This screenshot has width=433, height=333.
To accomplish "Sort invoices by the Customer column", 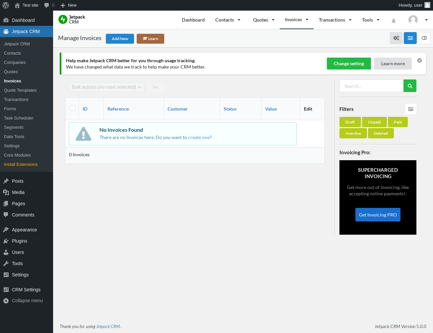I will pos(178,109).
